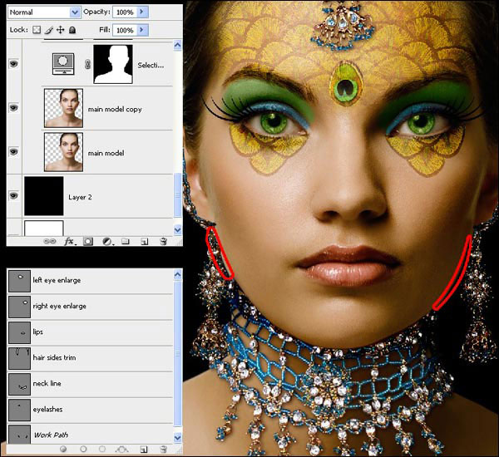
Task: Toggle lock image pixels brush icon
Action: coord(49,30)
